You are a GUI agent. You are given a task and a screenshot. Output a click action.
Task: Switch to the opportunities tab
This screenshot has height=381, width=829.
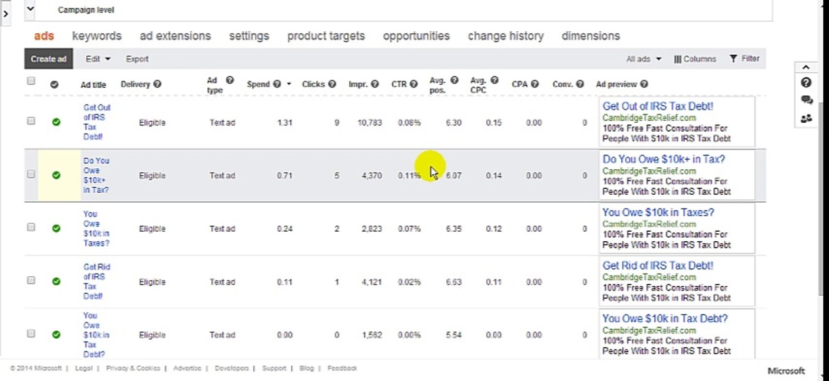(x=416, y=36)
